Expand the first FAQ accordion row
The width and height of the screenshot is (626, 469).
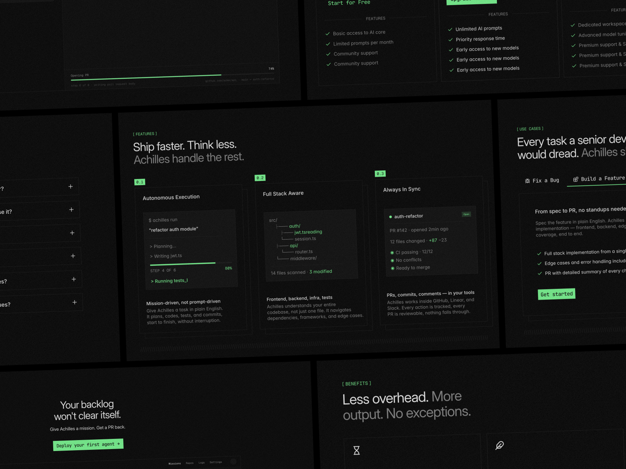click(38, 188)
